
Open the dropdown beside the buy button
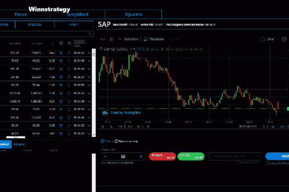235,156
